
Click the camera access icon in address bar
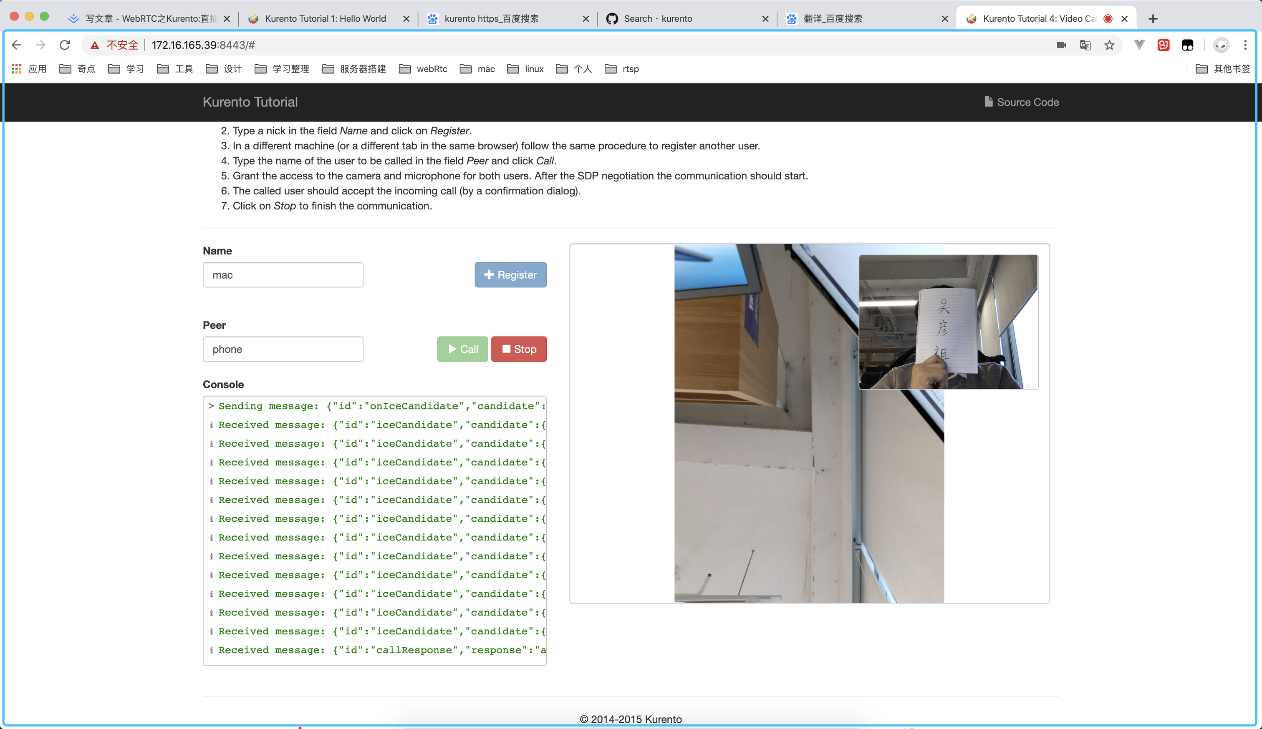1061,45
